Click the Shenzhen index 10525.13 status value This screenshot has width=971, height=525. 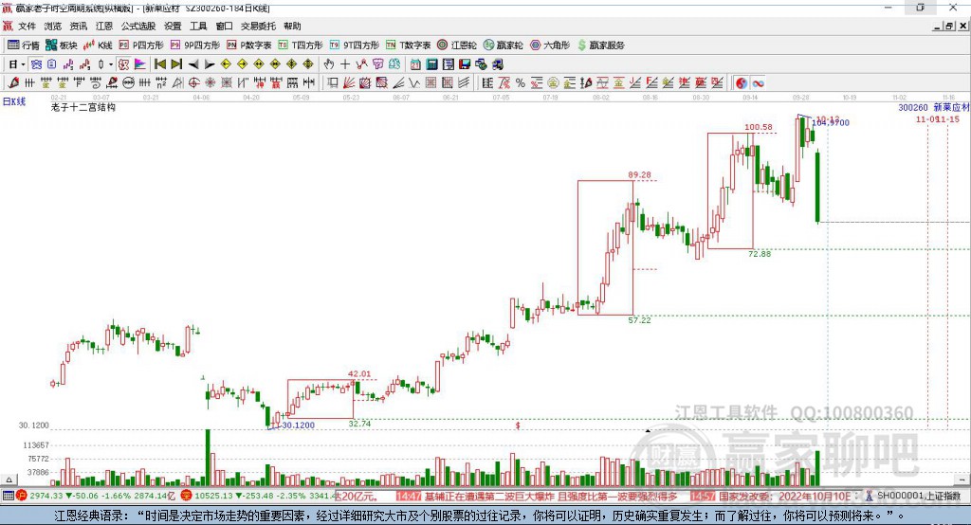point(211,496)
